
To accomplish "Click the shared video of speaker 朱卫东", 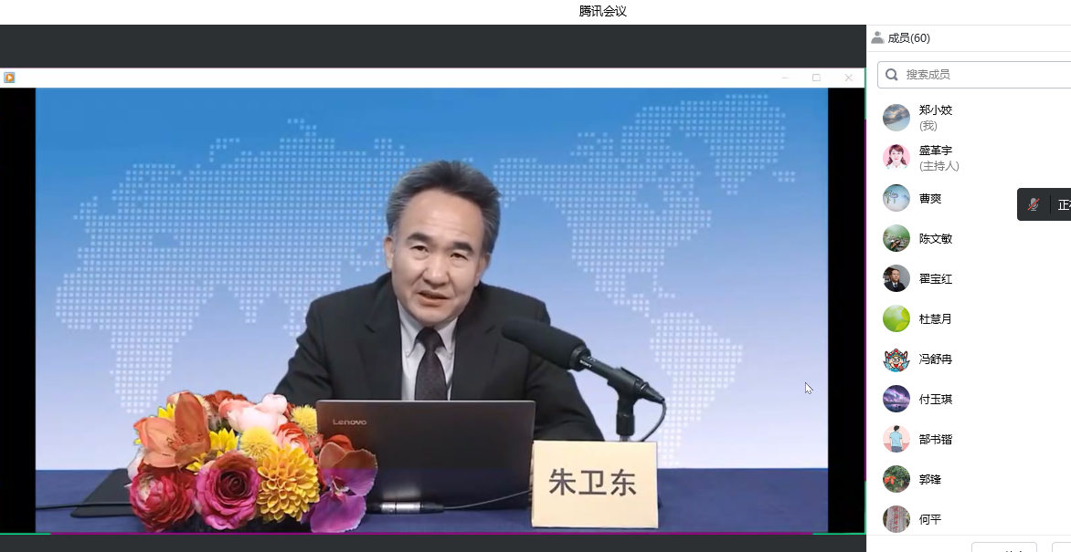I will (x=431, y=310).
